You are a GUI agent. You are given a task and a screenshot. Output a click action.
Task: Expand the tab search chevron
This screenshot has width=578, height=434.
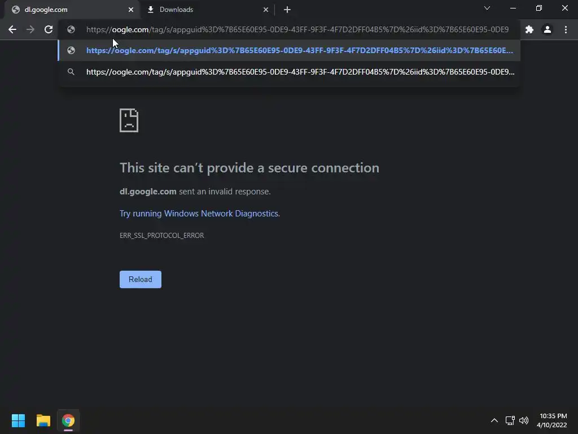click(x=487, y=8)
